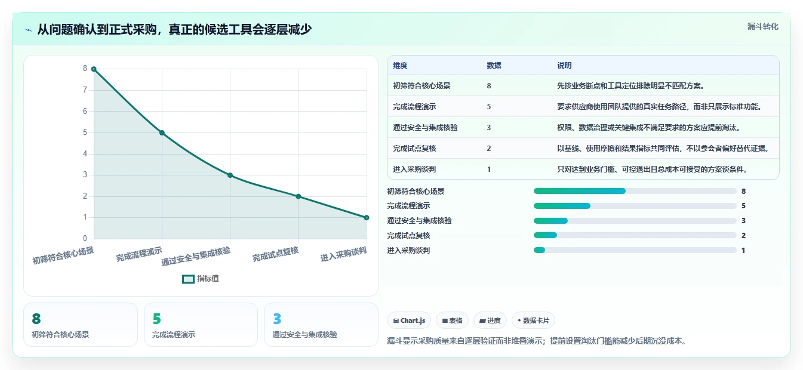This screenshot has height=370, width=803.
Task: Click the 进入采购谈判 progress bar
Action: click(635, 251)
